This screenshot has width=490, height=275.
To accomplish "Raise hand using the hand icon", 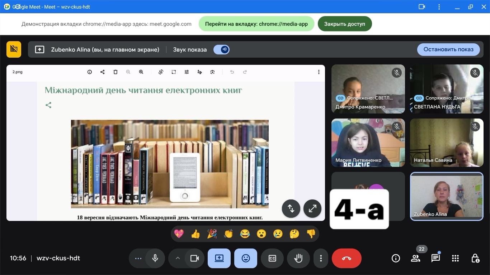I will click(298, 258).
